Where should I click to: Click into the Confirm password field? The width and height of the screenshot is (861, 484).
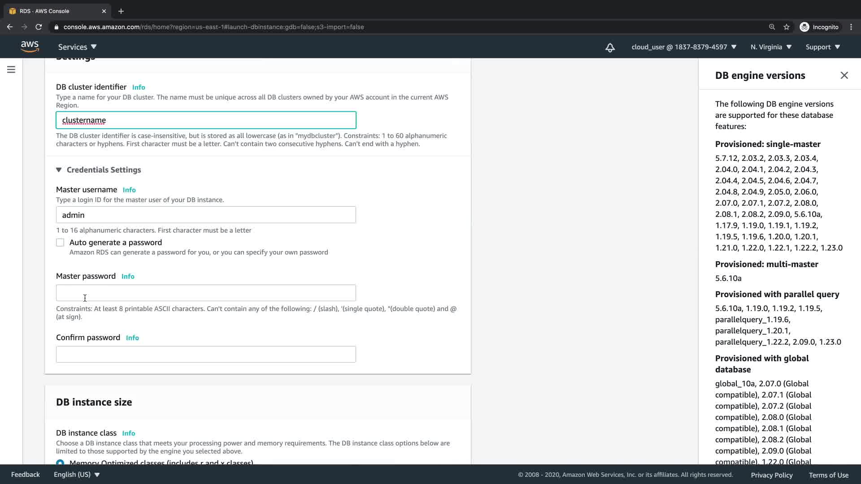pos(206,354)
